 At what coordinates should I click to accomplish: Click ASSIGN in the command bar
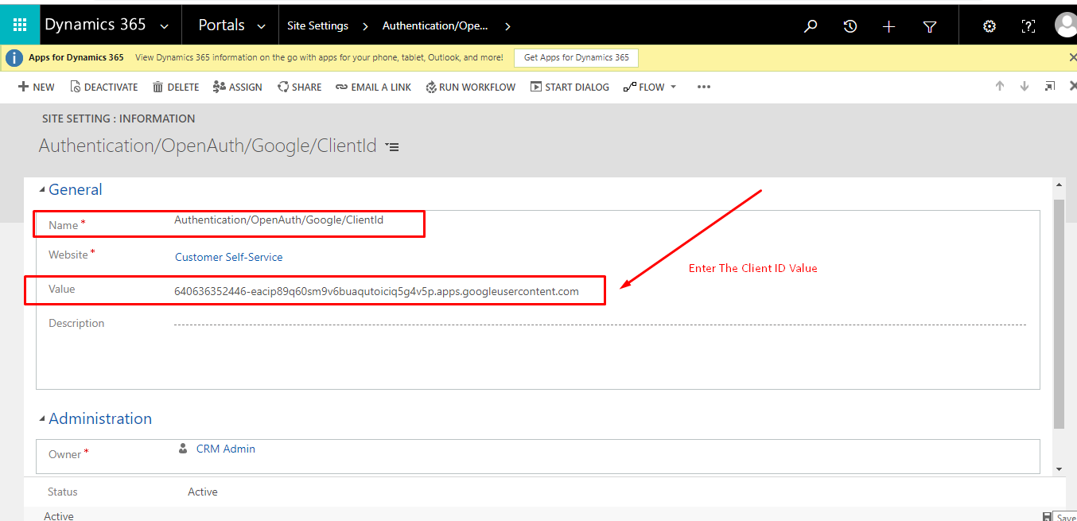[238, 87]
